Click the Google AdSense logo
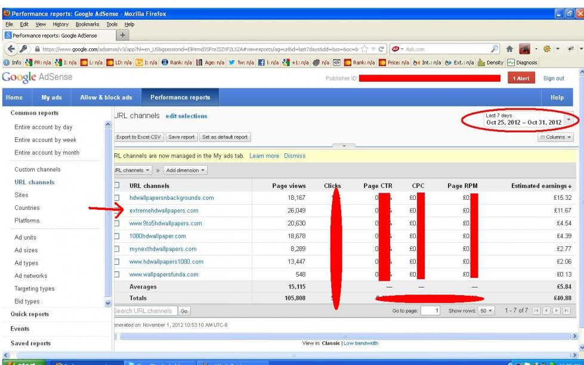This screenshot has width=584, height=365. 37,78
